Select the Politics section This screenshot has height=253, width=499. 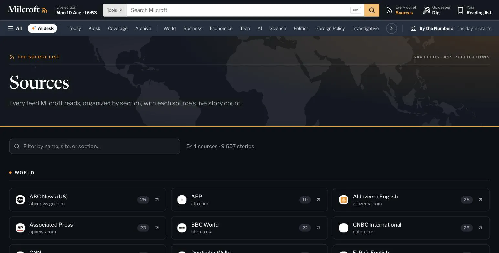(301, 28)
